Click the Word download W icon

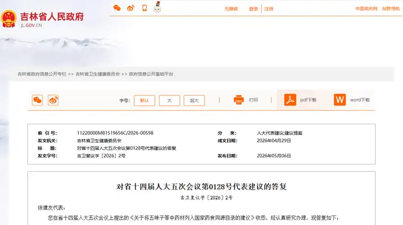(x=340, y=100)
